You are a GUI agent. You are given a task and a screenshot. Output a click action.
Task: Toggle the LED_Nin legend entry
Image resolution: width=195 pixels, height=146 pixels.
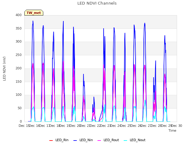83,140
